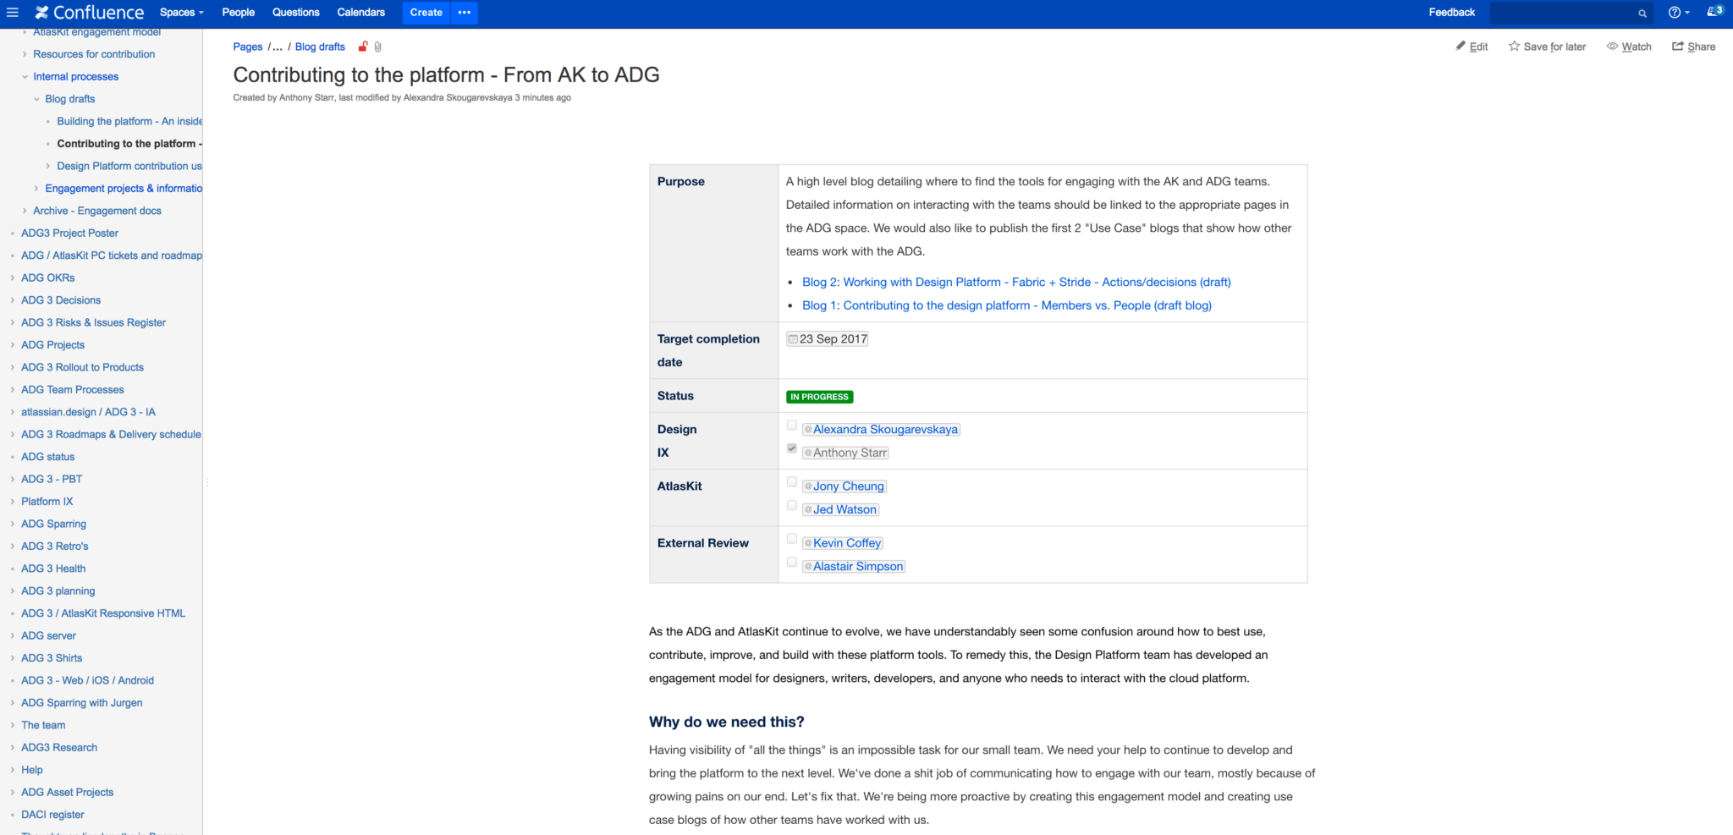Expand the ADG OKRs tree node

tap(13, 278)
